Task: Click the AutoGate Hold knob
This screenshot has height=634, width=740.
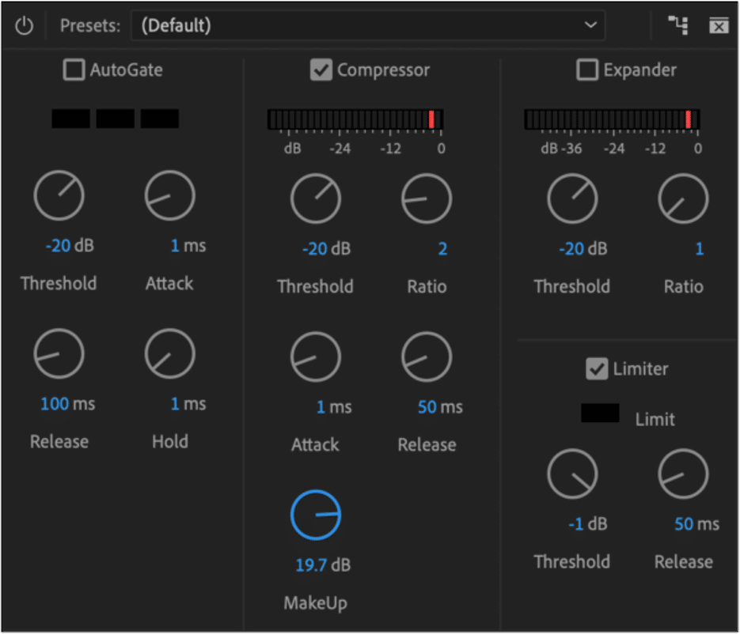Action: coord(169,353)
